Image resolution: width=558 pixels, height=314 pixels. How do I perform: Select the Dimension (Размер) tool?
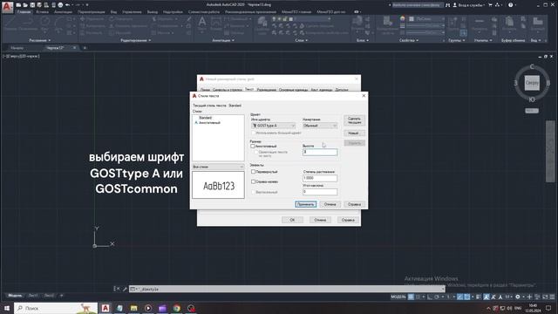point(216,24)
